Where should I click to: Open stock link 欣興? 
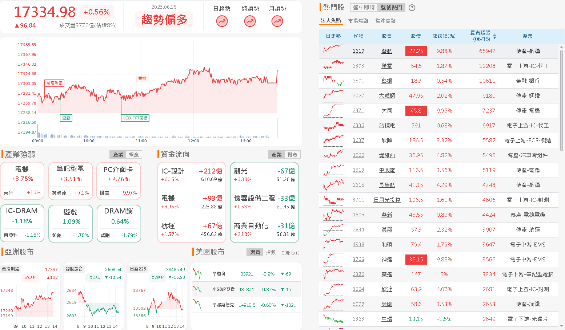click(387, 140)
